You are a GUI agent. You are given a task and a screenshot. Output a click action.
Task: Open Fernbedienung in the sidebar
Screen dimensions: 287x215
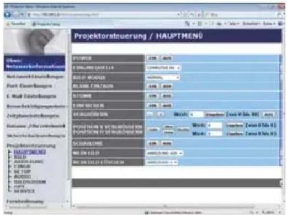click(x=25, y=201)
